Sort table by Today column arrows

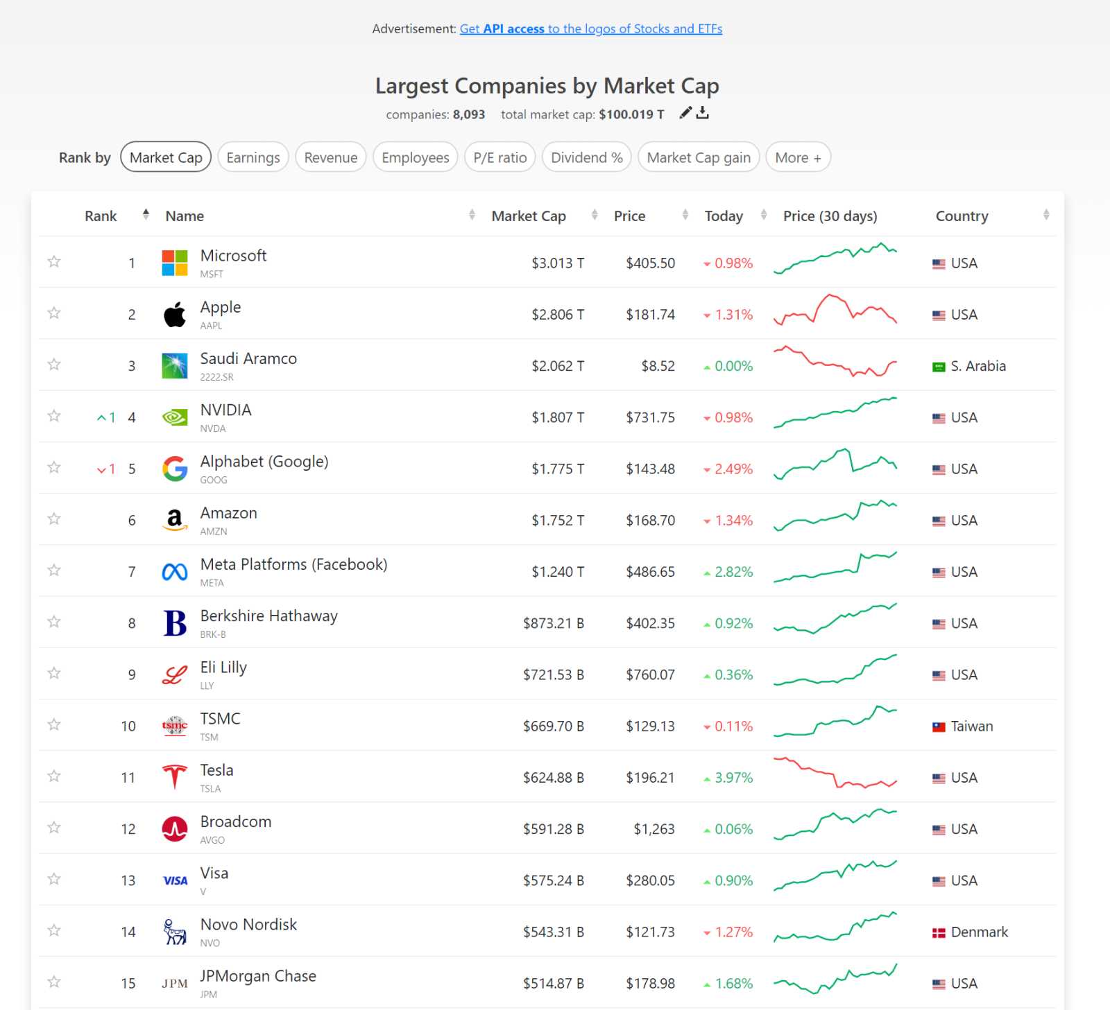(764, 214)
